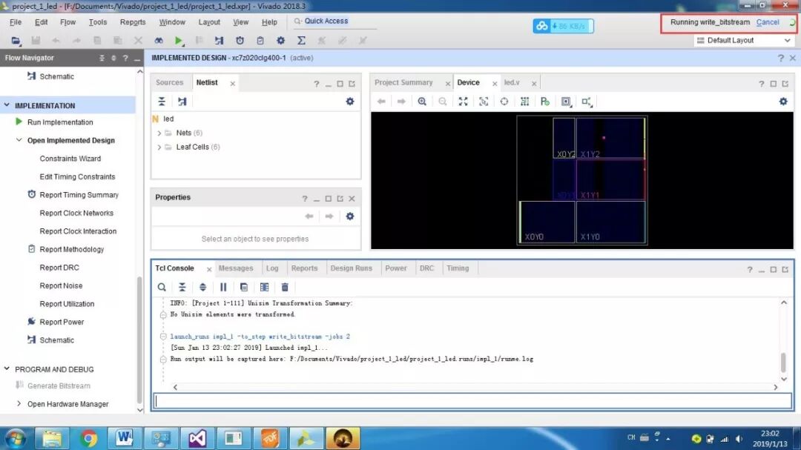Open Chrome from the Windows taskbar
This screenshot has width=801, height=450.
tap(88, 438)
